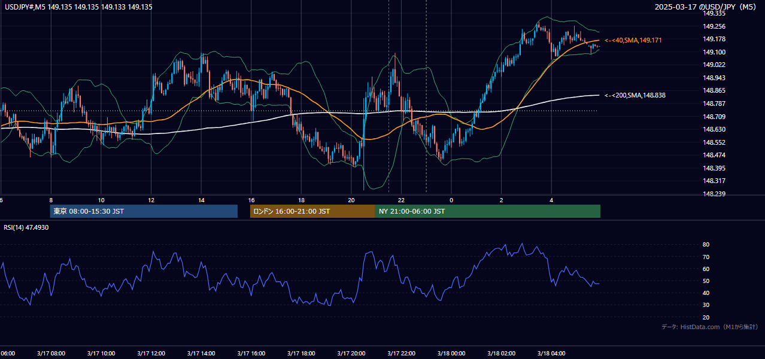Click price axis value 149.256

click(x=714, y=26)
